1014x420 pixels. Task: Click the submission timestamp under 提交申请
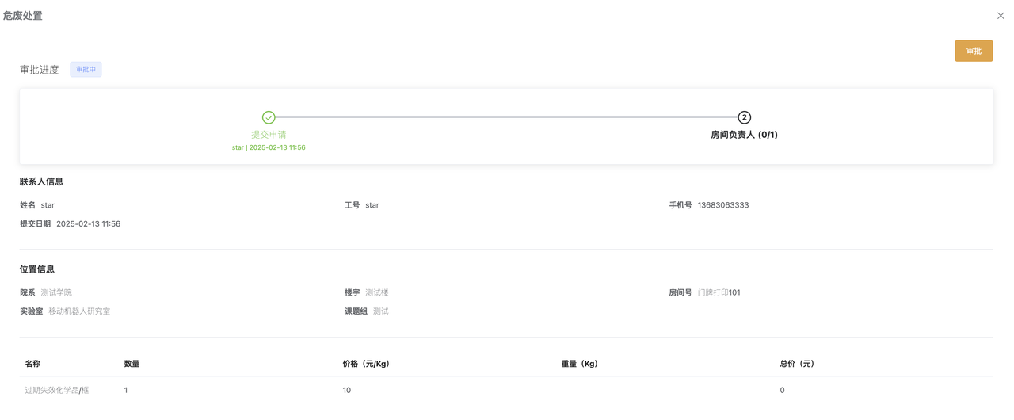269,148
